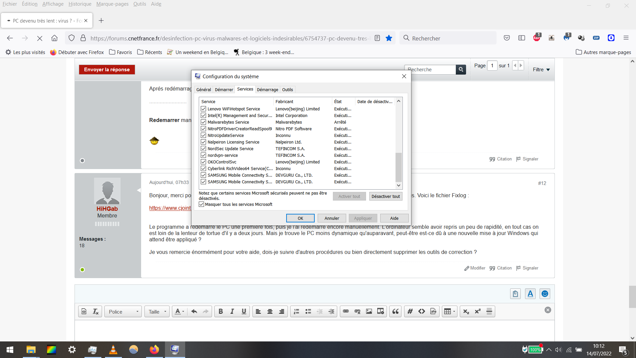Apply subscript formatting

pos(466,312)
